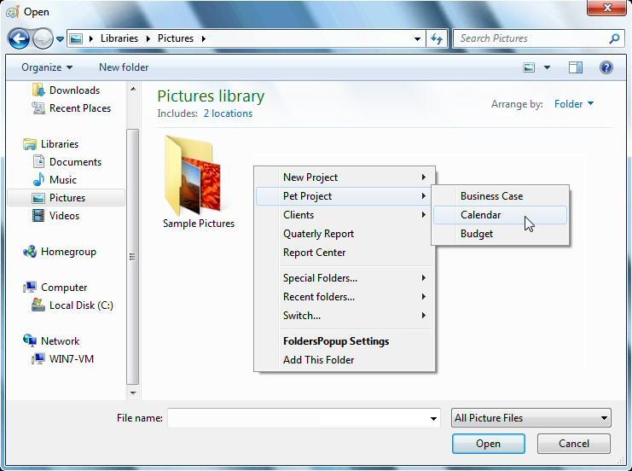632x471 pixels.
Task: Open Music library
Action: click(x=63, y=179)
